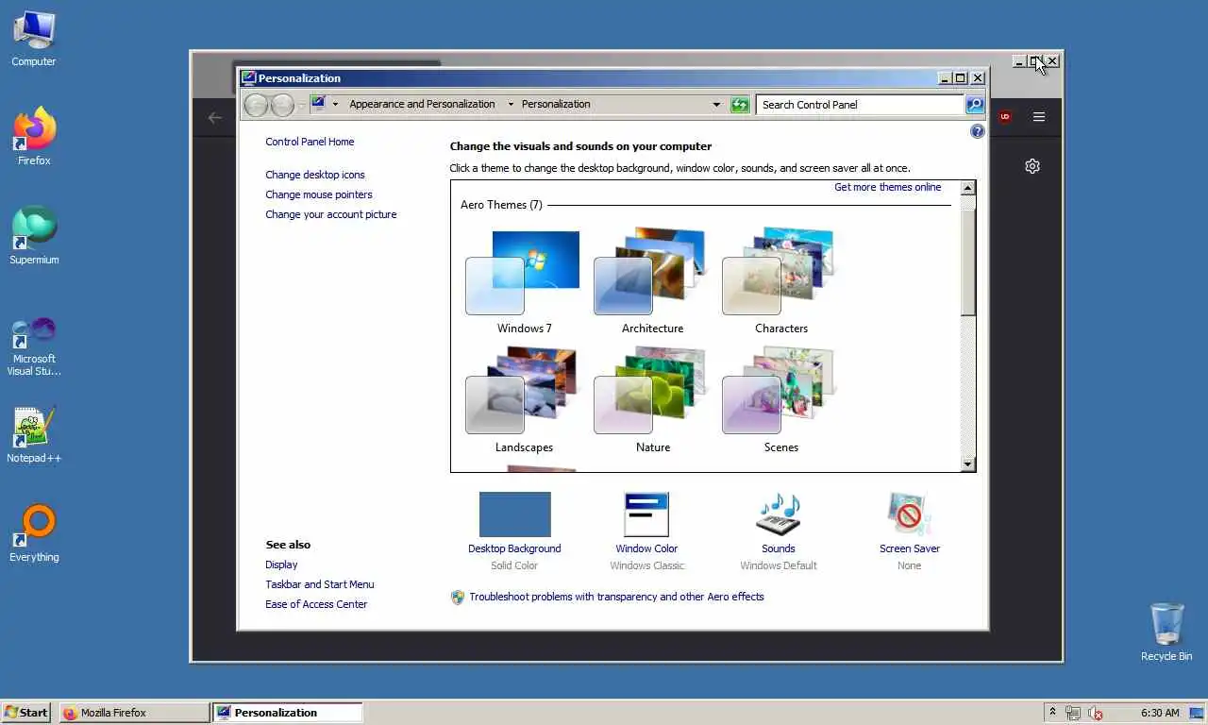Click Troubleshoot problems with transparency link

[x=616, y=597]
